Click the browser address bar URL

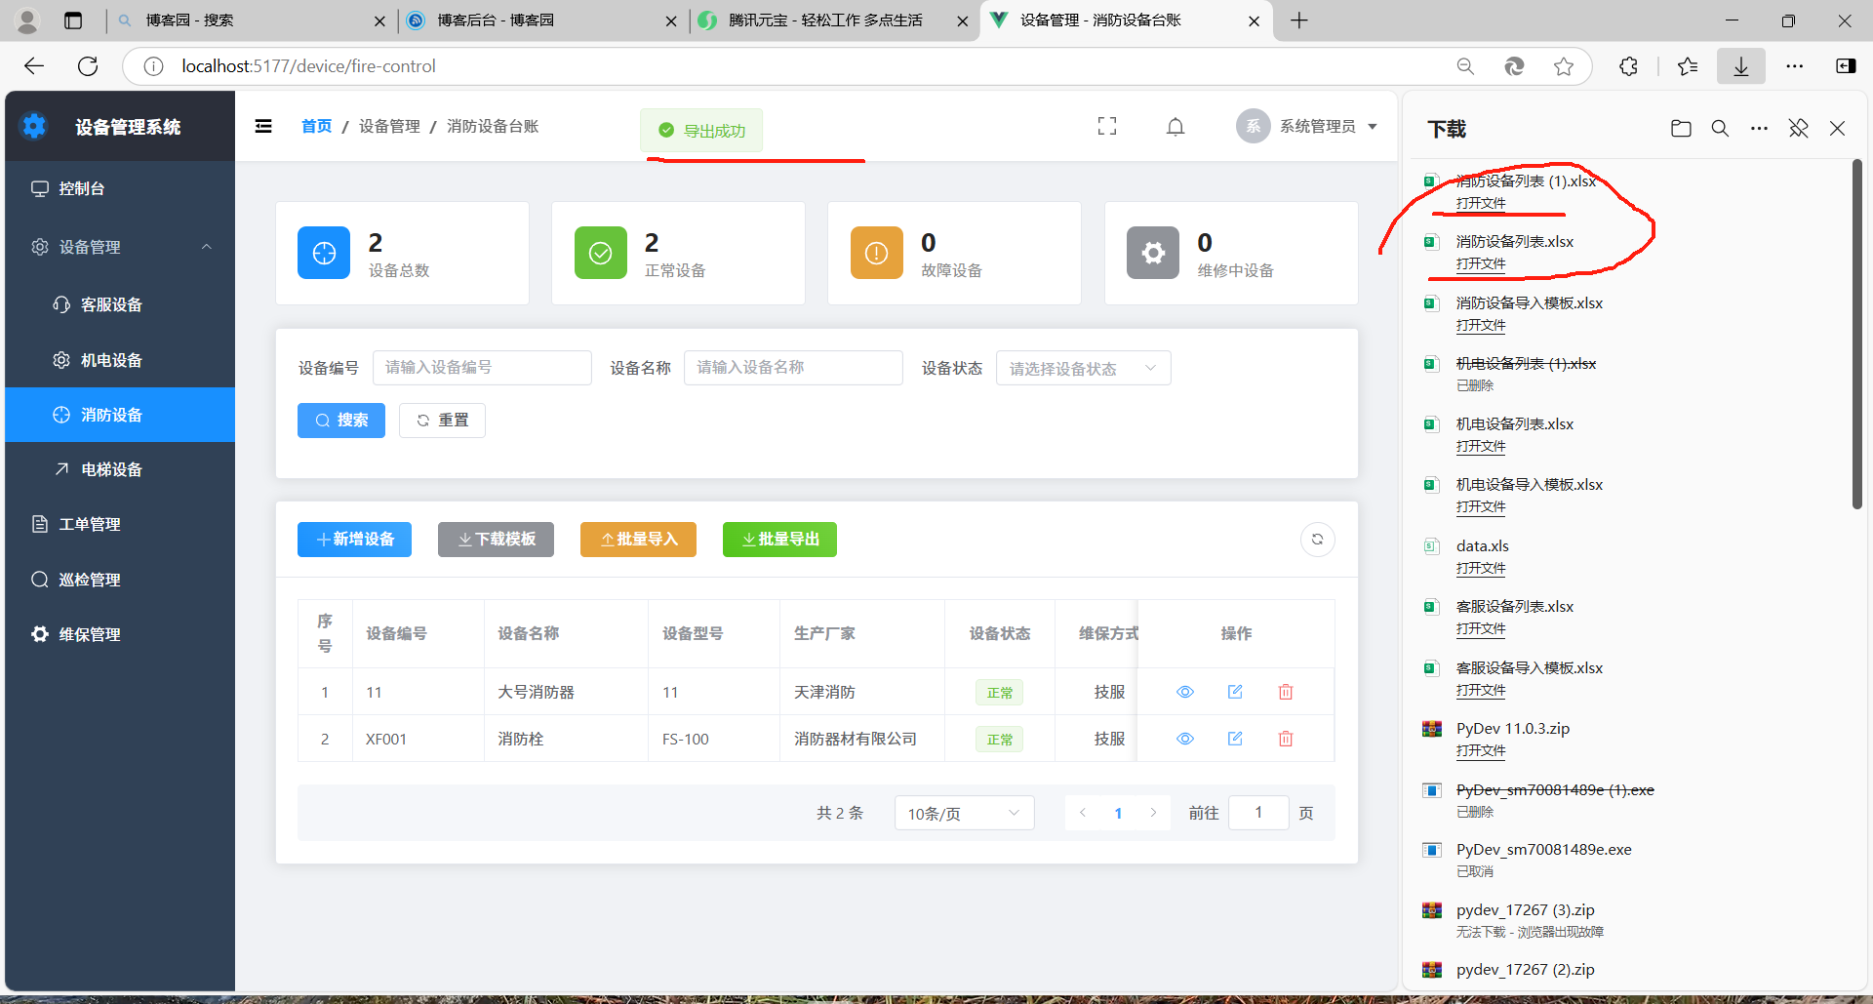coord(308,66)
